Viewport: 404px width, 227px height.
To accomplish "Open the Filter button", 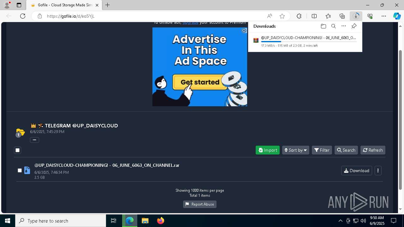I will [322, 150].
